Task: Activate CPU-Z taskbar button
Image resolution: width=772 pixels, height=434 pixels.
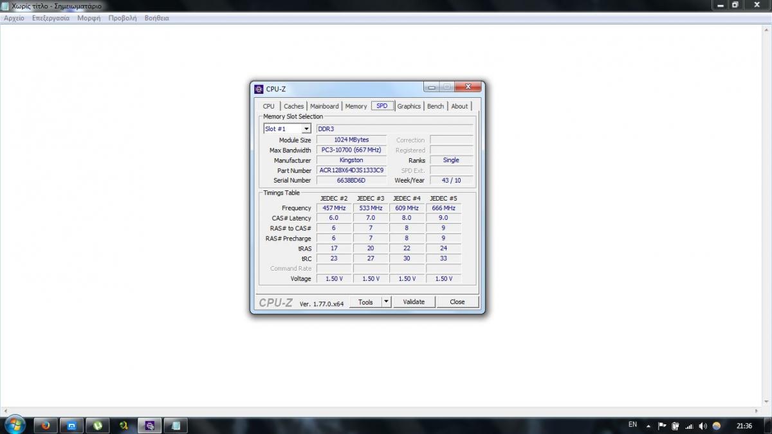Action: (x=150, y=426)
